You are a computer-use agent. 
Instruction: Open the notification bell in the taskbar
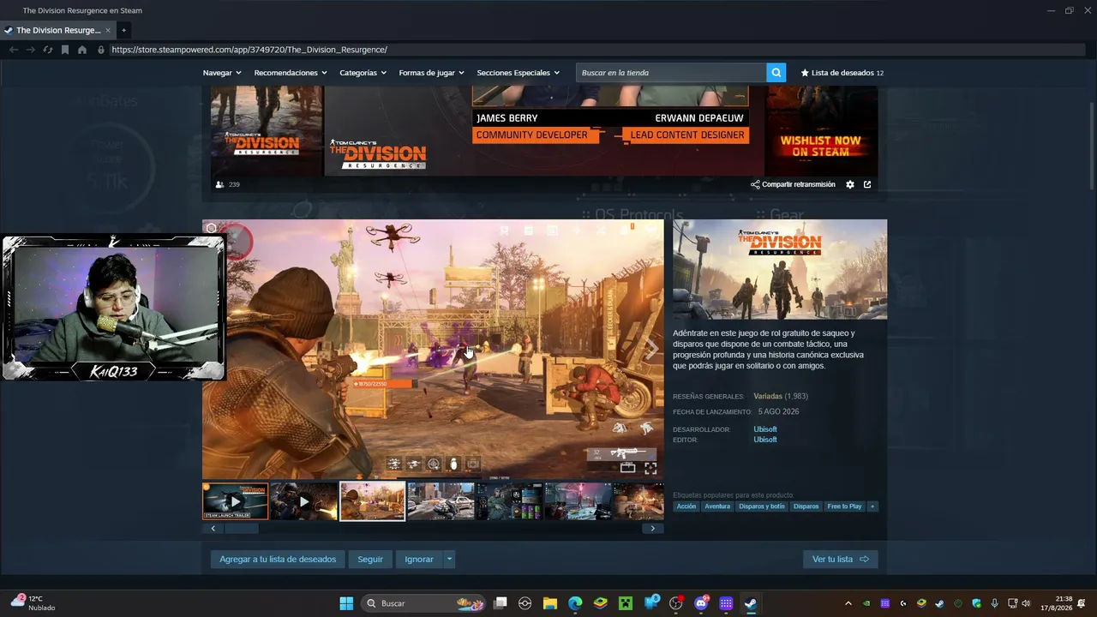[x=1082, y=603]
